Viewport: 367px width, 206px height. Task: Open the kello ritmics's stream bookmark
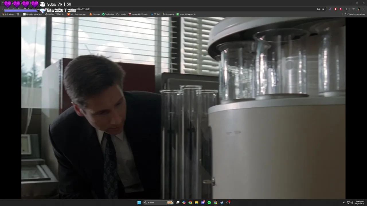pyautogui.click(x=77, y=14)
